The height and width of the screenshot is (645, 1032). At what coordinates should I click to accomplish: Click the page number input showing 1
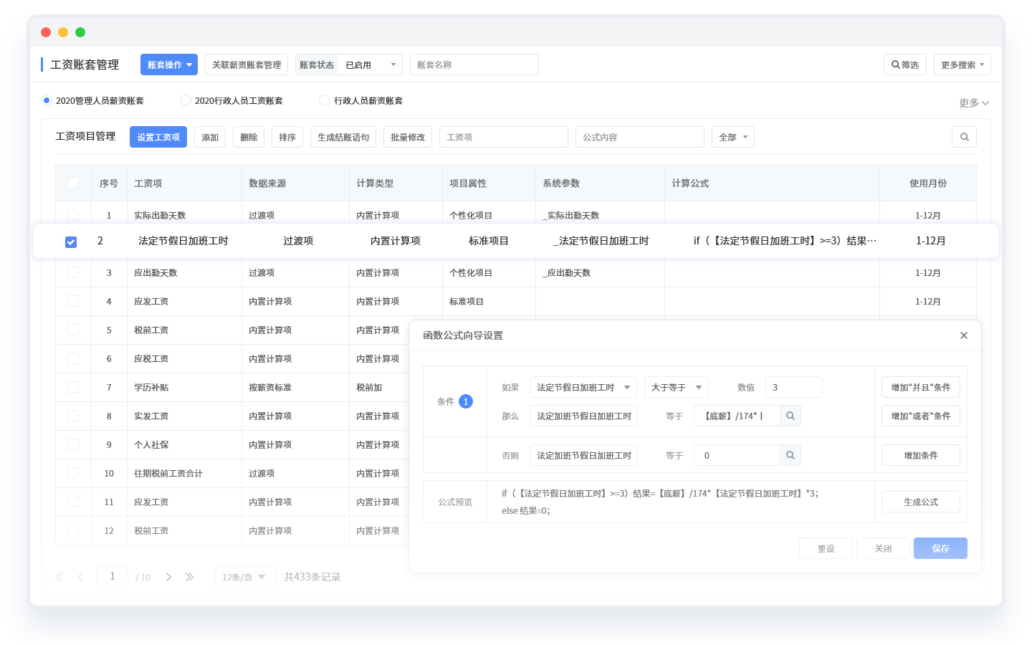click(113, 576)
